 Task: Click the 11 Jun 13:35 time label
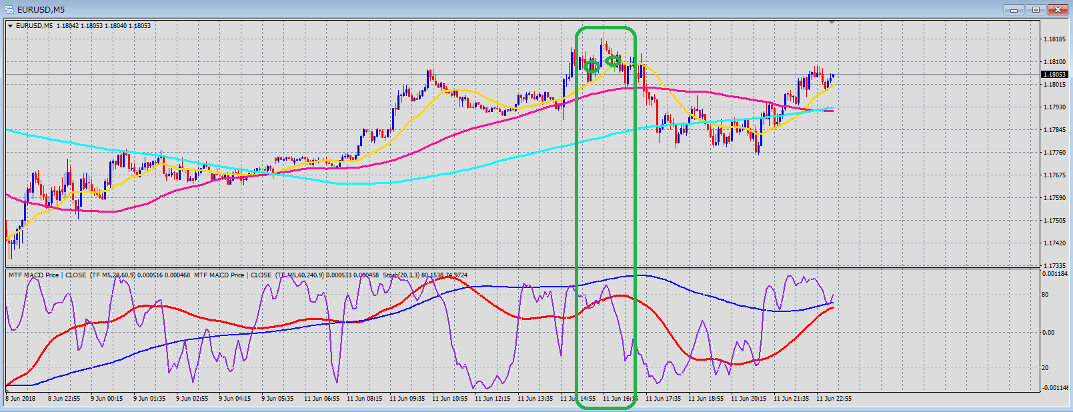click(535, 399)
